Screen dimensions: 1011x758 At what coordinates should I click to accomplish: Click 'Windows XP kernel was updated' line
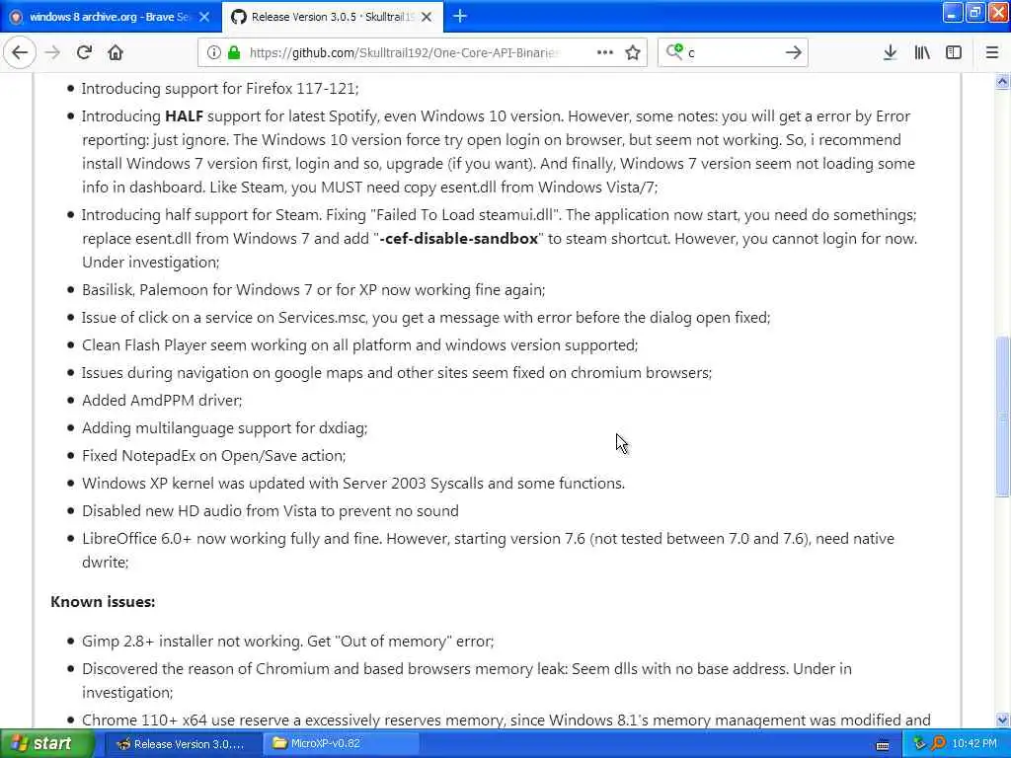click(x=353, y=484)
